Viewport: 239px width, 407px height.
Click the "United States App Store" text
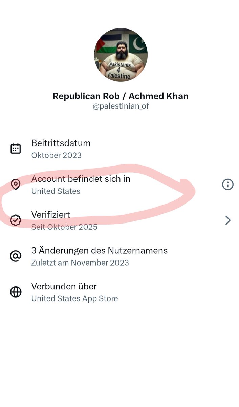[74, 298]
